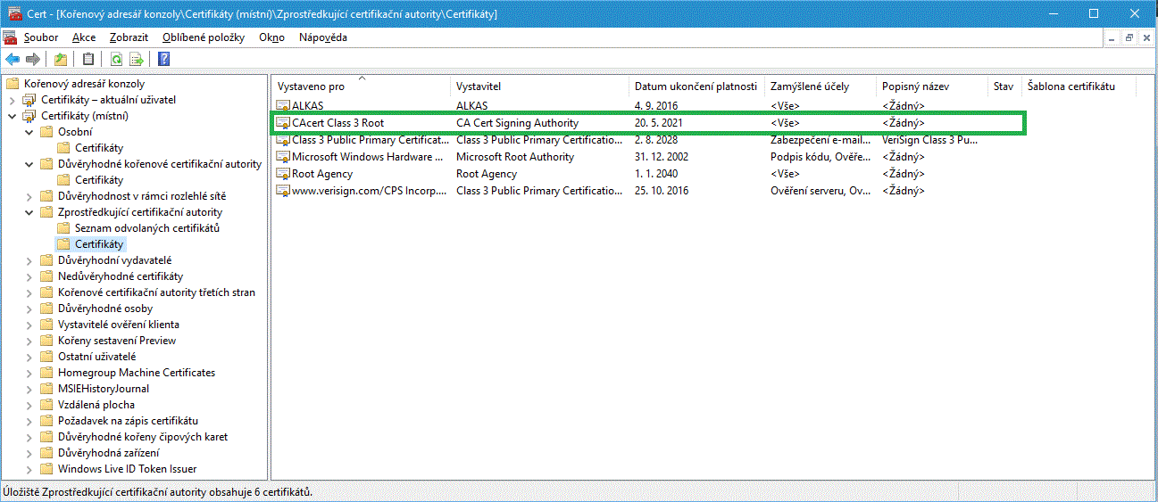Open the Oblíbené položky menu
The width and height of the screenshot is (1158, 502).
click(x=204, y=37)
